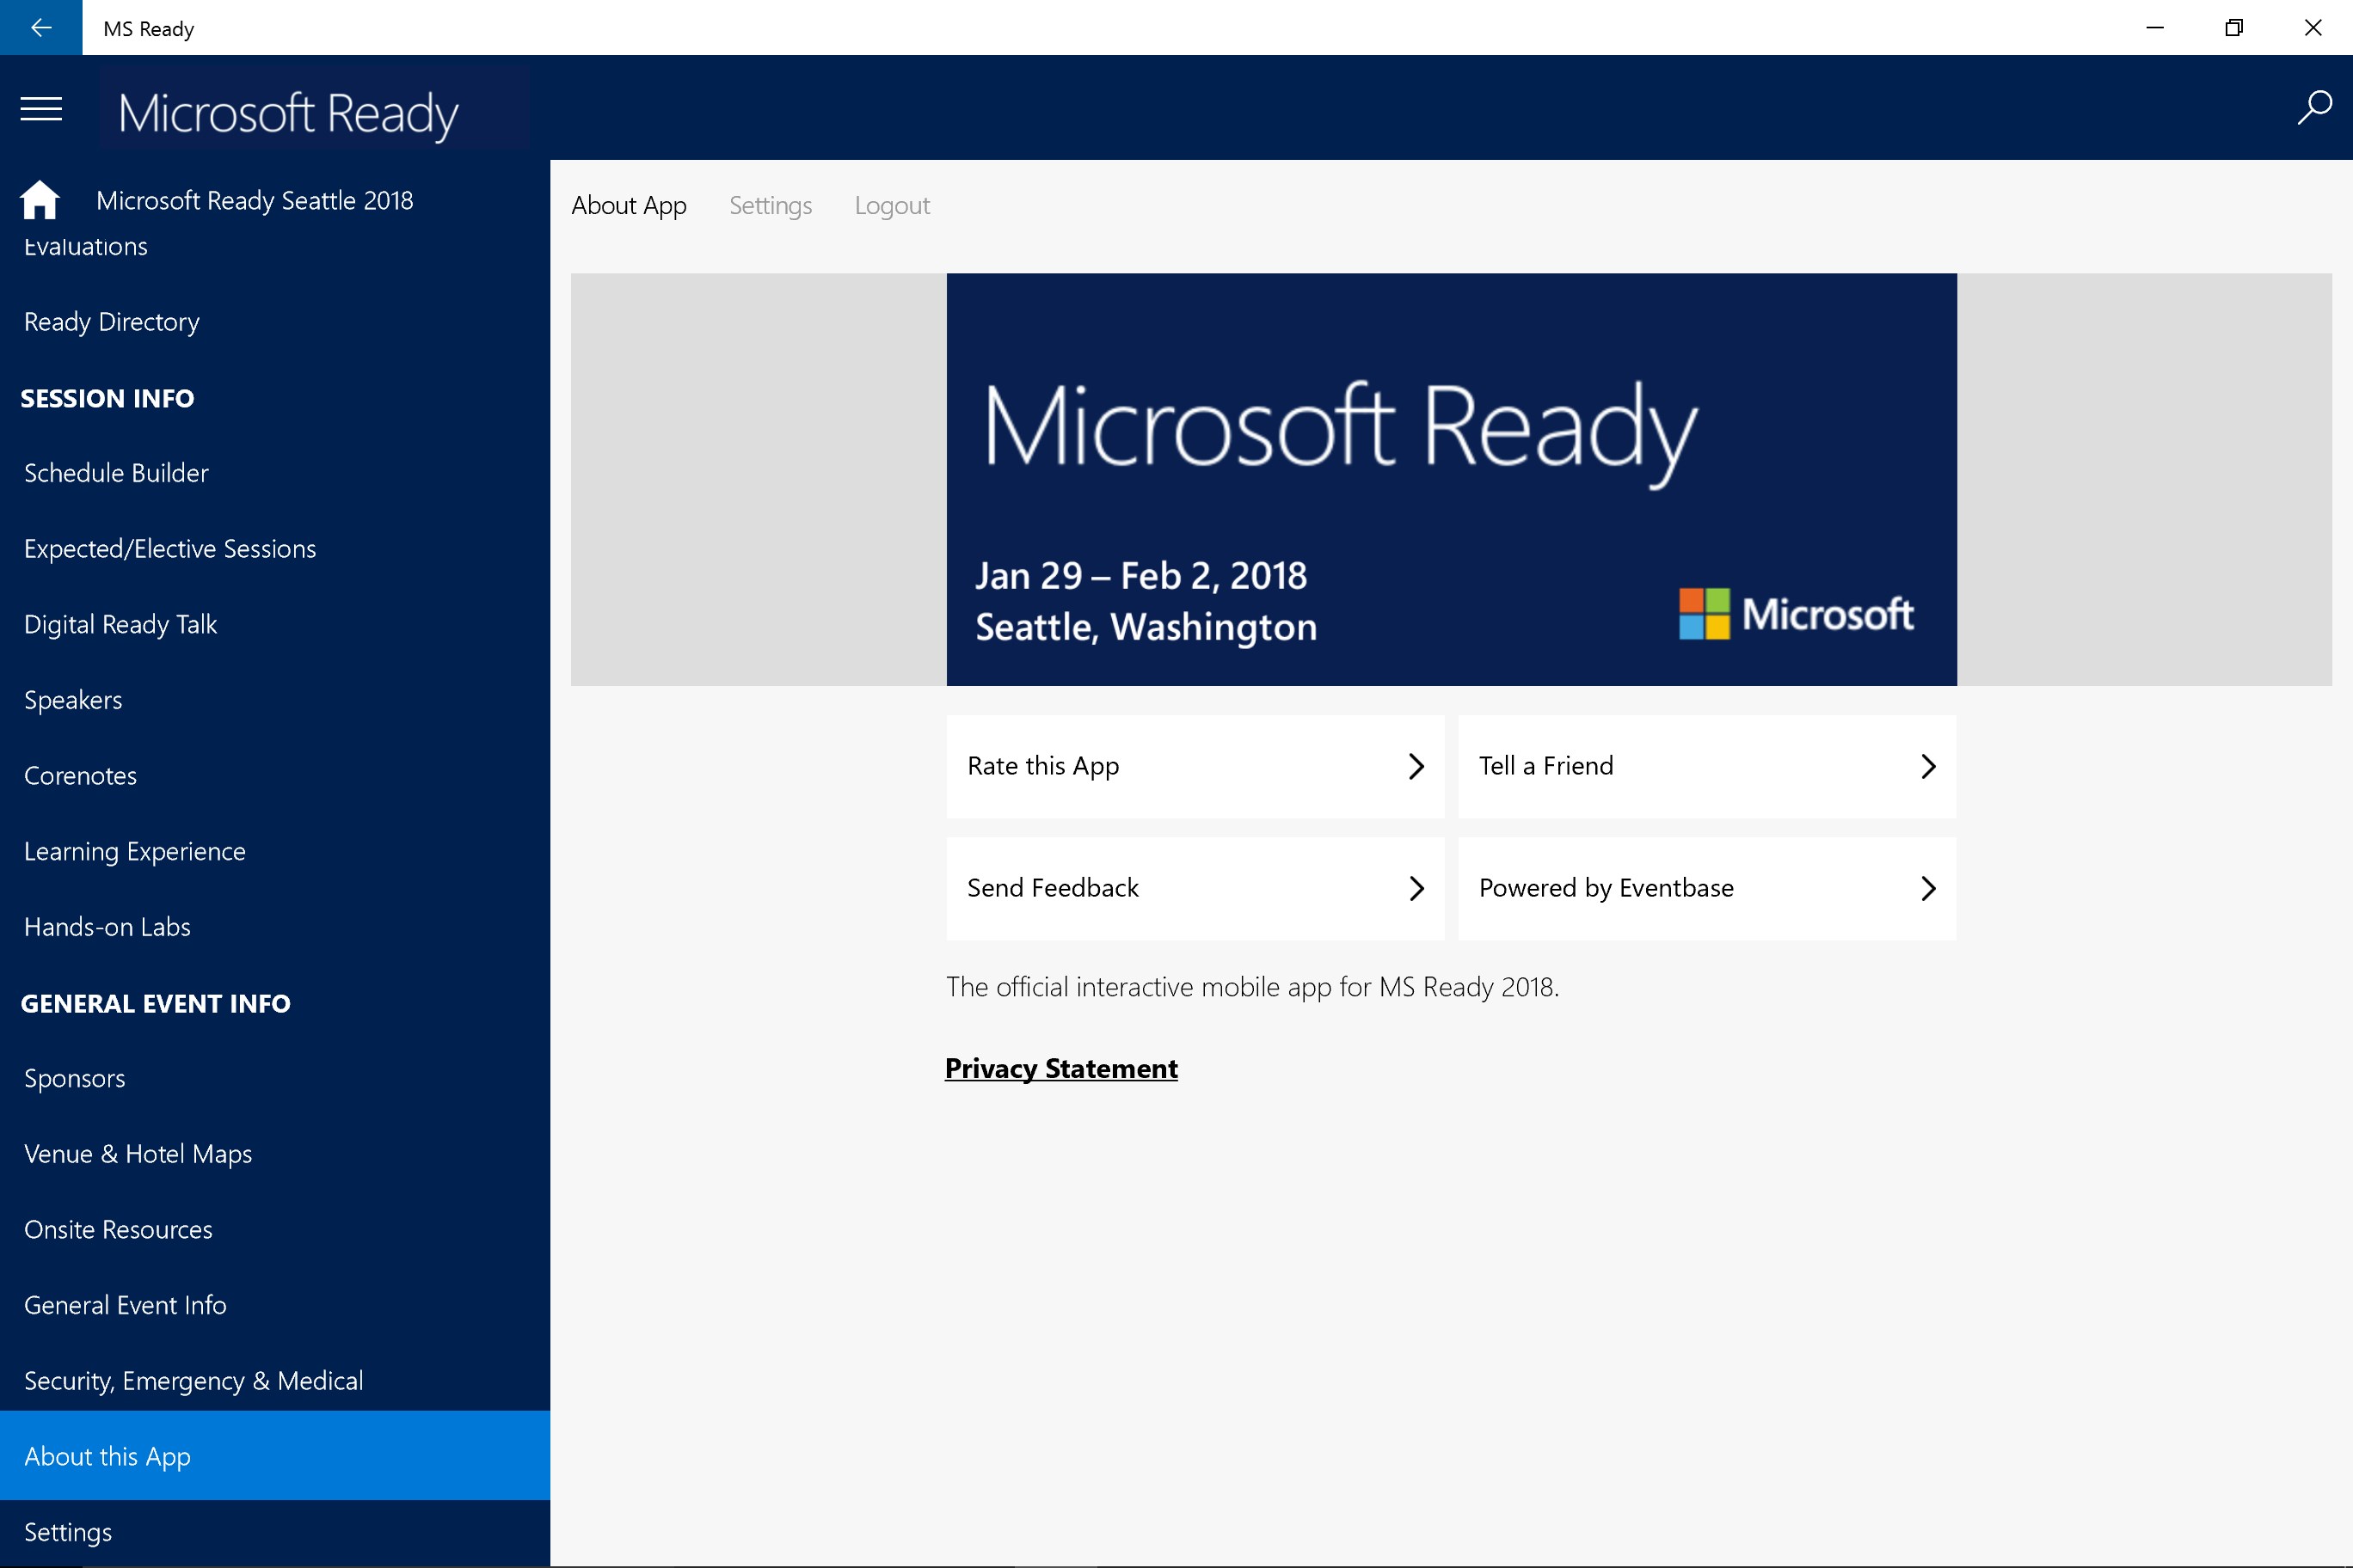Open the hamburger navigation menu
The height and width of the screenshot is (1568, 2353).
coord(41,108)
